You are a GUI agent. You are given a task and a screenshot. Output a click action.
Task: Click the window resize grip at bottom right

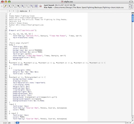point(133,123)
